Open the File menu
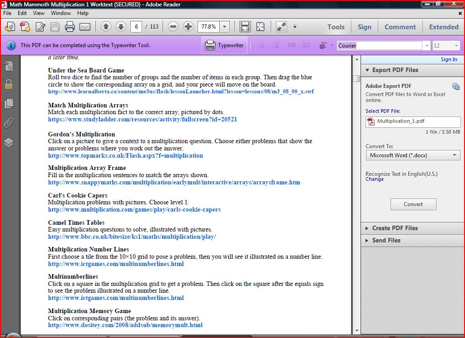Screen dimensions: 465x338 (7, 13)
